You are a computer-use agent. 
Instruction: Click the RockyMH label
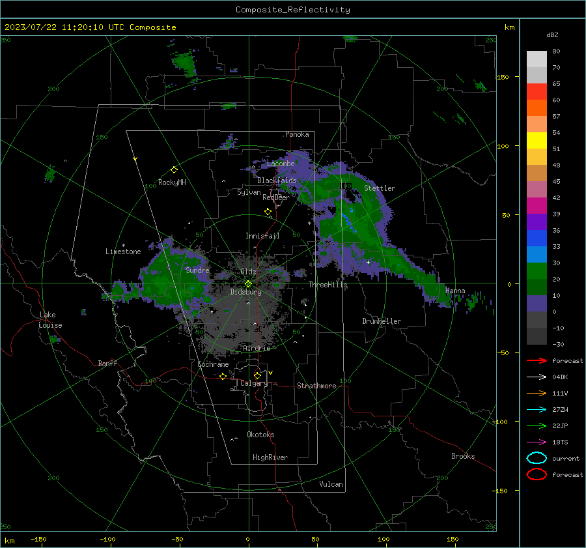[172, 182]
